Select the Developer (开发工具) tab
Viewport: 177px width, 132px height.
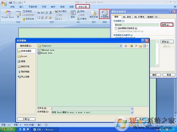pos(83,7)
